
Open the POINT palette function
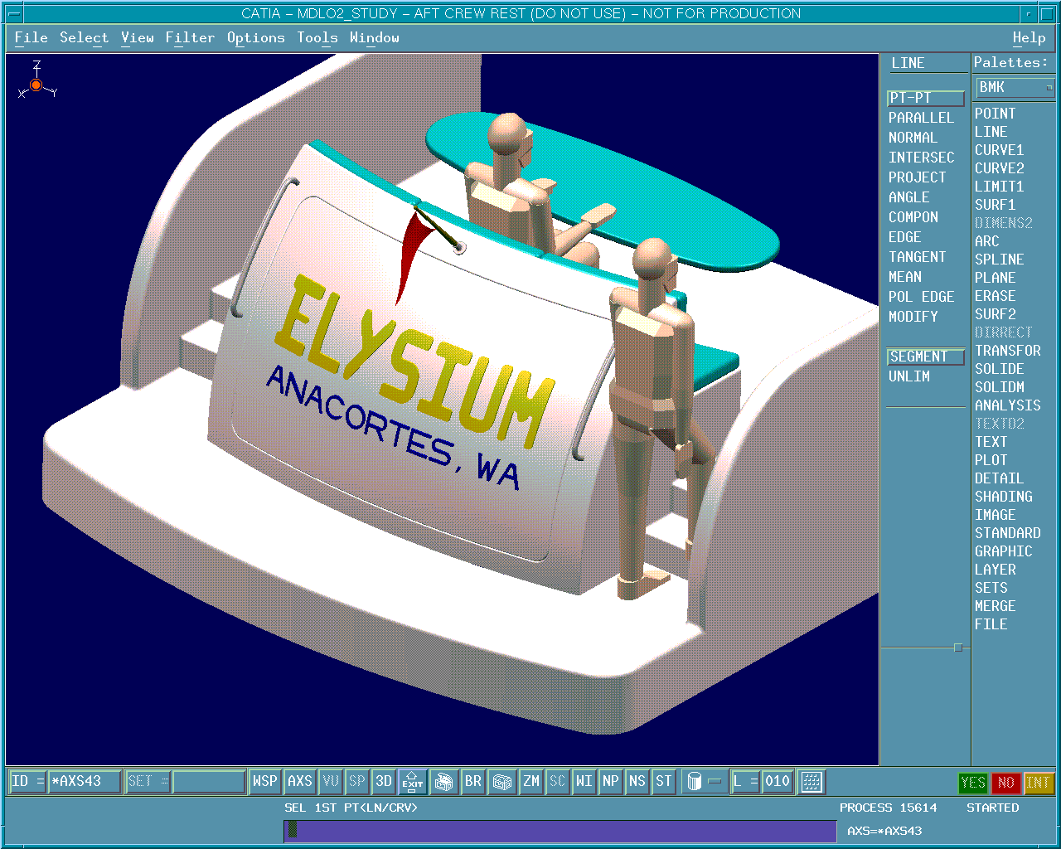pos(995,114)
